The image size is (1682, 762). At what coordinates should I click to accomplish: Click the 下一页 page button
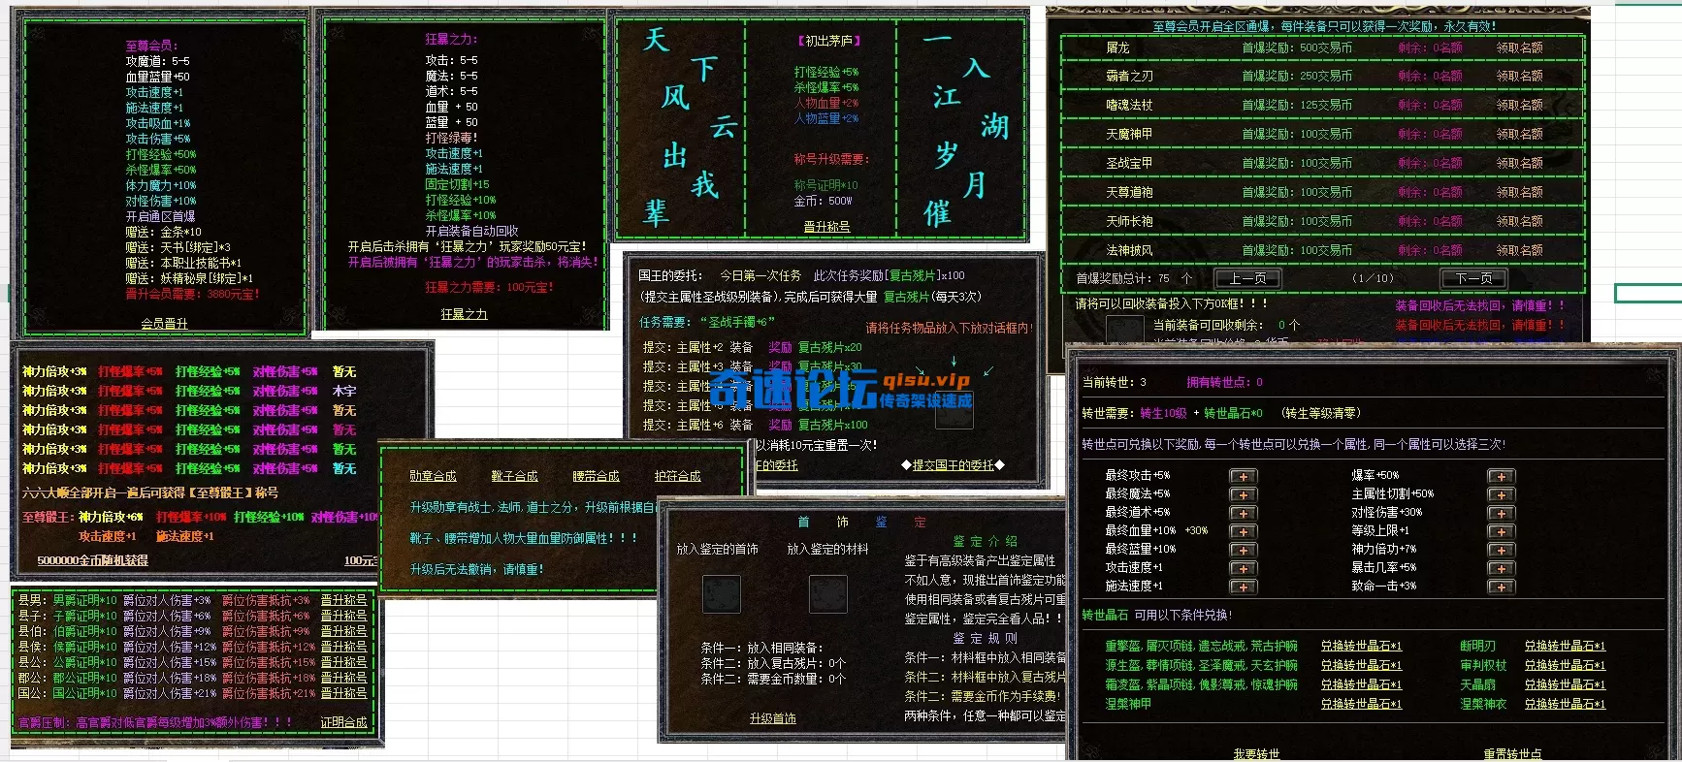coord(1474,278)
